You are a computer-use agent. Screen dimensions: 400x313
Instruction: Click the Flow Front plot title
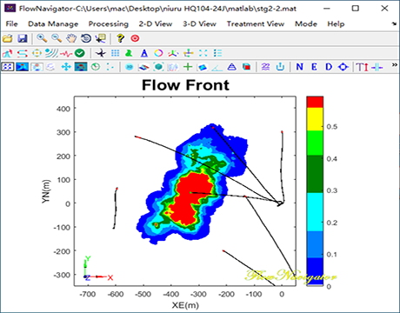(x=185, y=85)
